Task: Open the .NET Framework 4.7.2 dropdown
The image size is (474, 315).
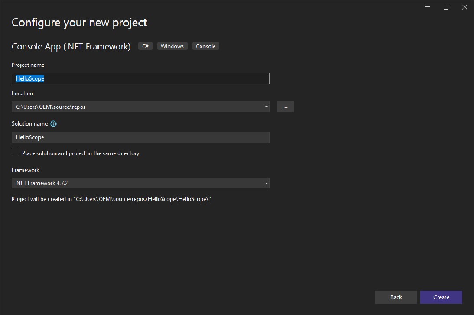Action: [x=140, y=183]
